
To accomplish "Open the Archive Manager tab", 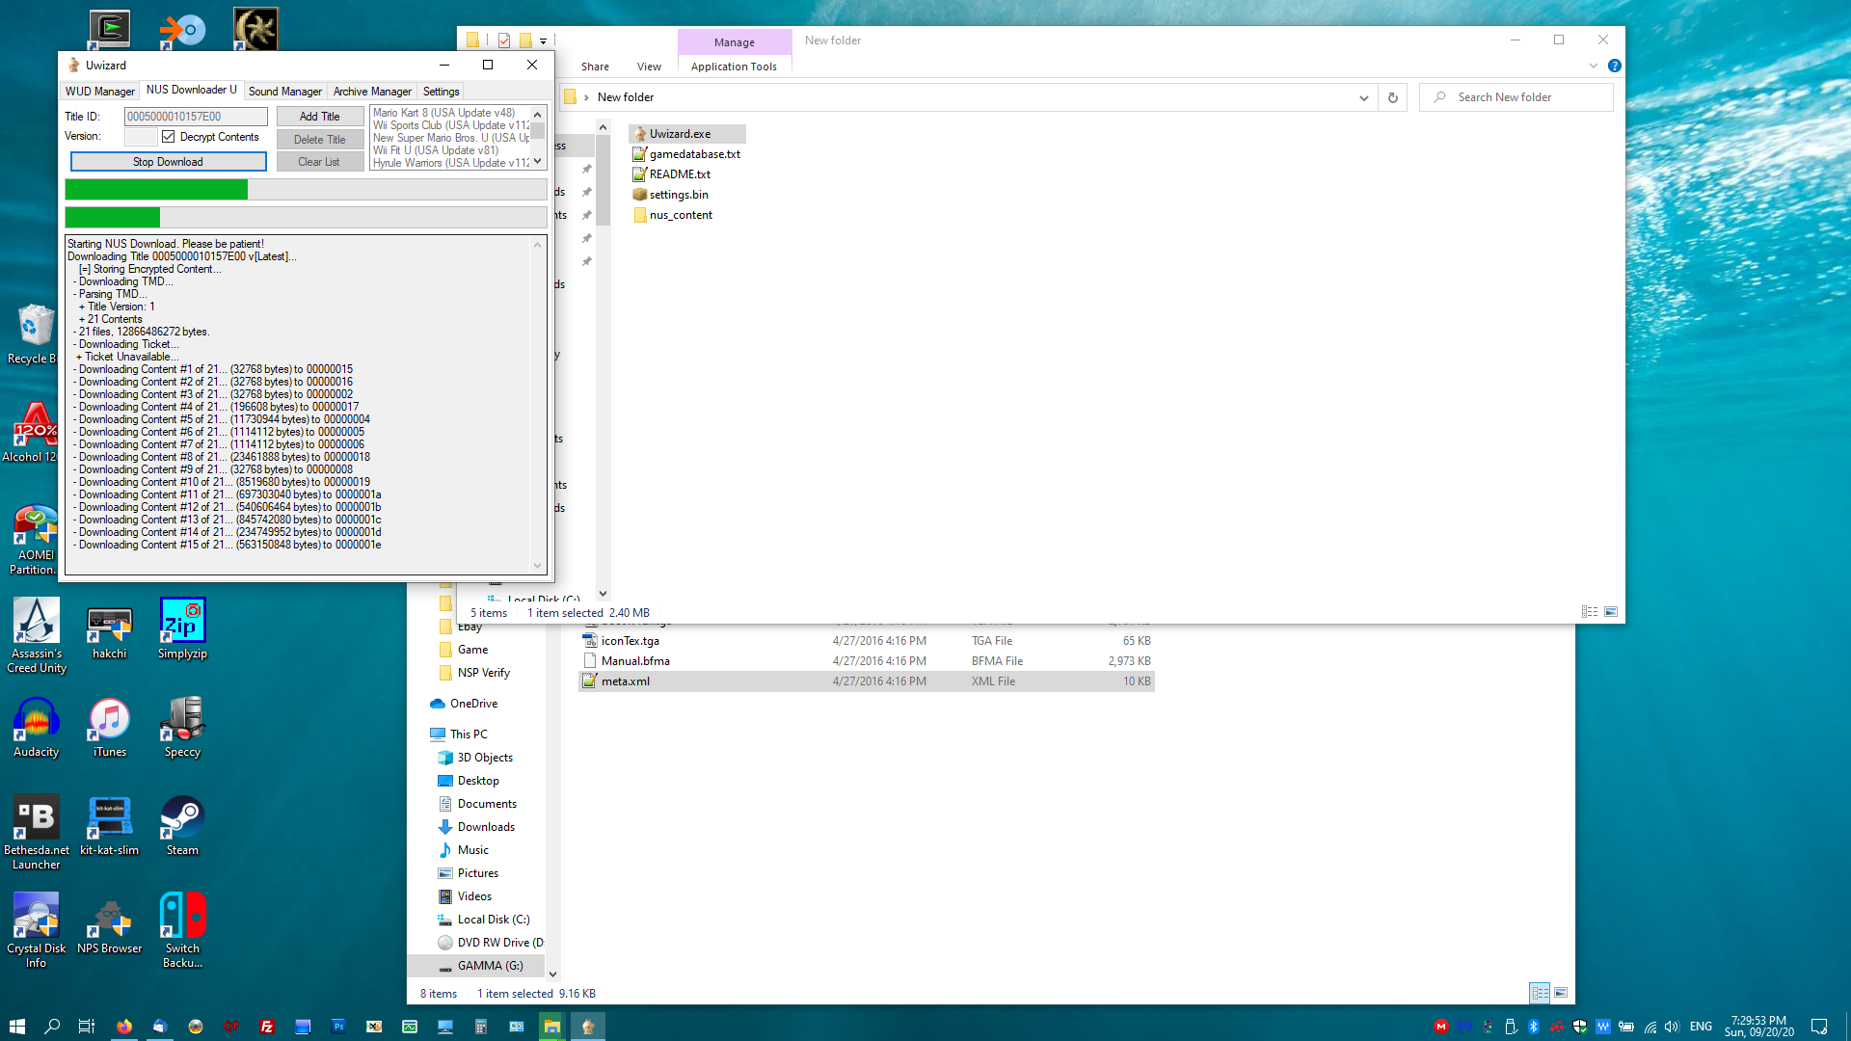I will point(372,92).
